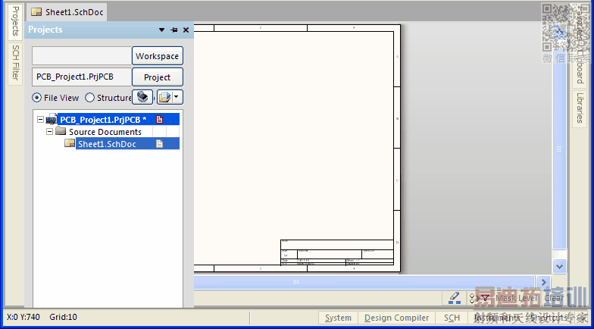Select the Source Documents folder row

point(105,132)
